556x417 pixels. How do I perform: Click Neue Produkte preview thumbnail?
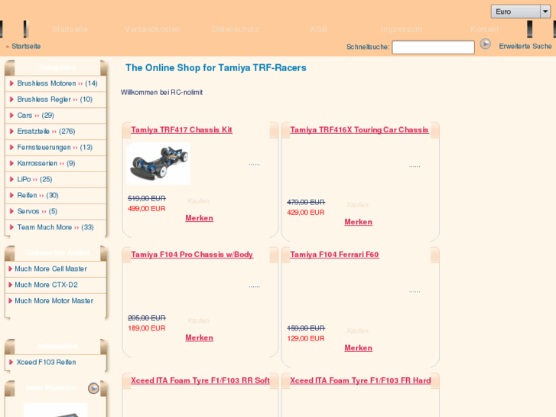click(x=56, y=410)
